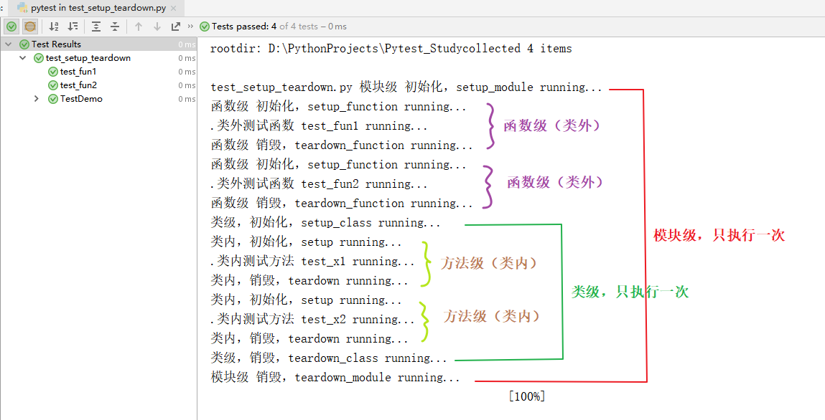Click the teardown_module running console line

tap(335, 378)
